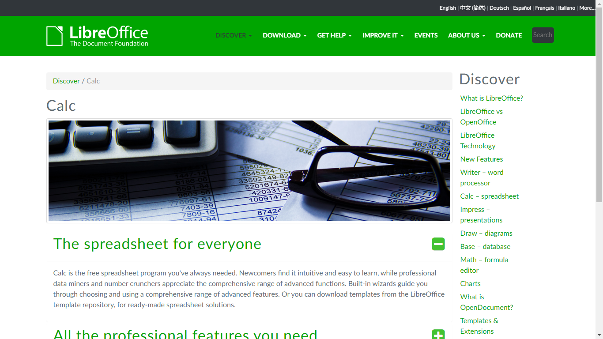The height and width of the screenshot is (339, 603).
Task: Collapse 'The spreadsheet for everyone' minus icon
Action: click(x=438, y=244)
